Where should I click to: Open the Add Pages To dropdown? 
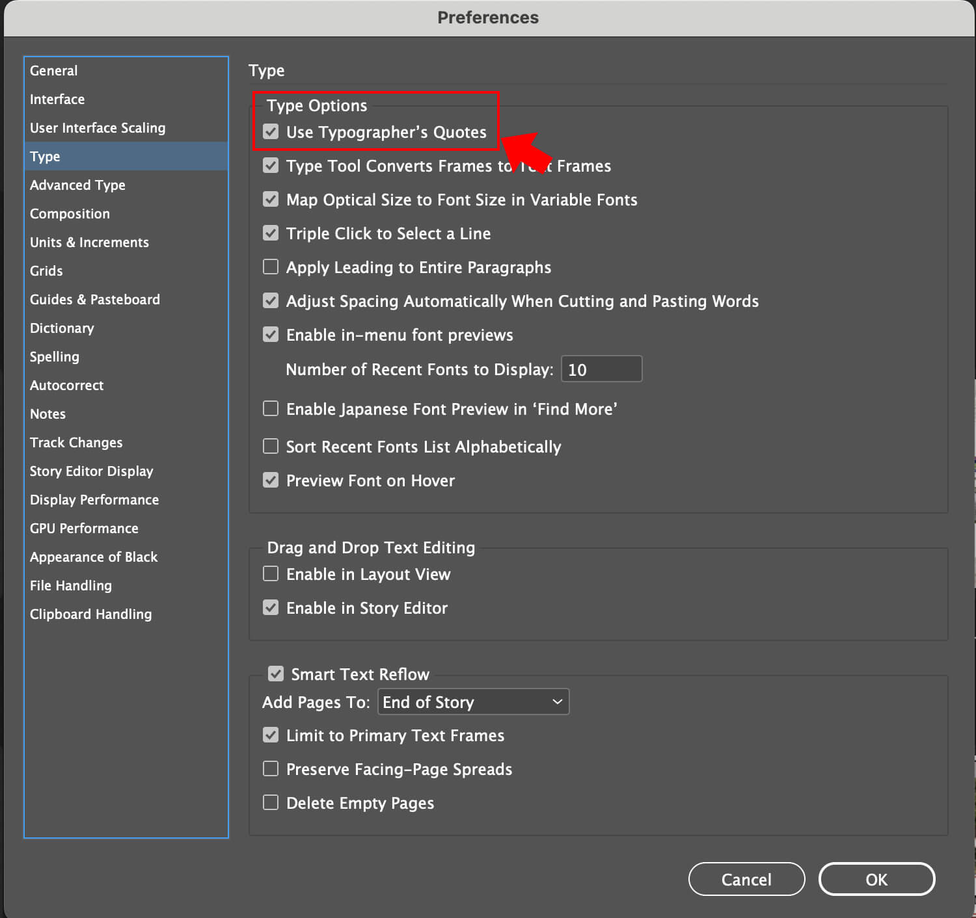click(x=473, y=702)
